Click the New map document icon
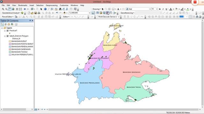 tap(29, 13)
